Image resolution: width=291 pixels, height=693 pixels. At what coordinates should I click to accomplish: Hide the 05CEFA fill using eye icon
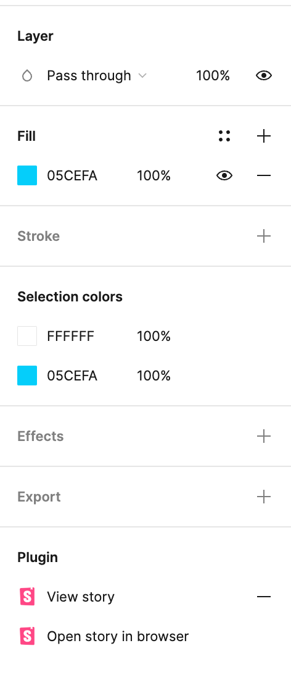pyautogui.click(x=224, y=176)
